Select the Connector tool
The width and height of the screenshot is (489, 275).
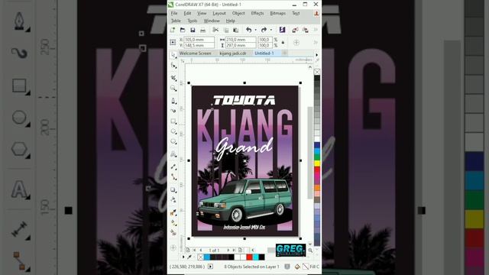coord(173,177)
